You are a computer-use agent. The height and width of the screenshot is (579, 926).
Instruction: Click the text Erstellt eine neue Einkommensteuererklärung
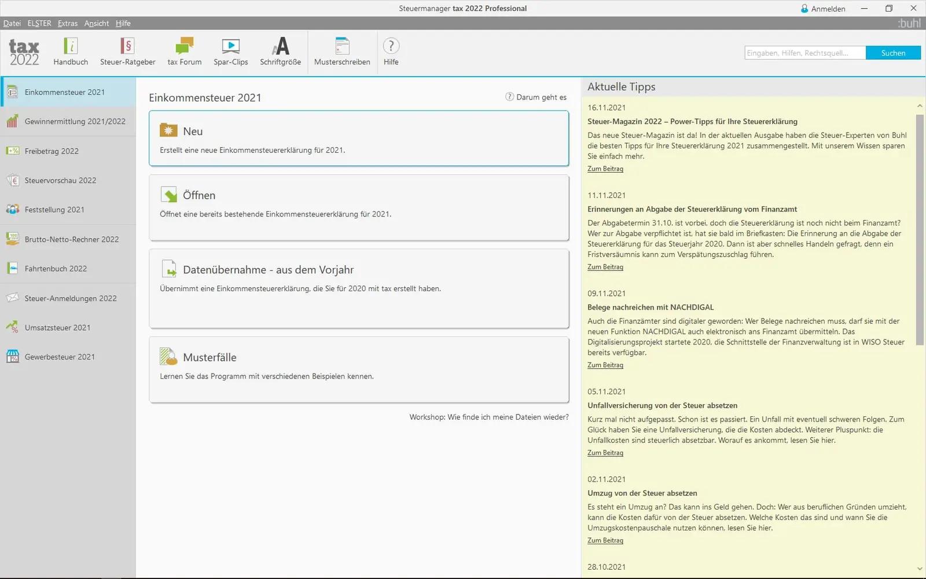(252, 151)
